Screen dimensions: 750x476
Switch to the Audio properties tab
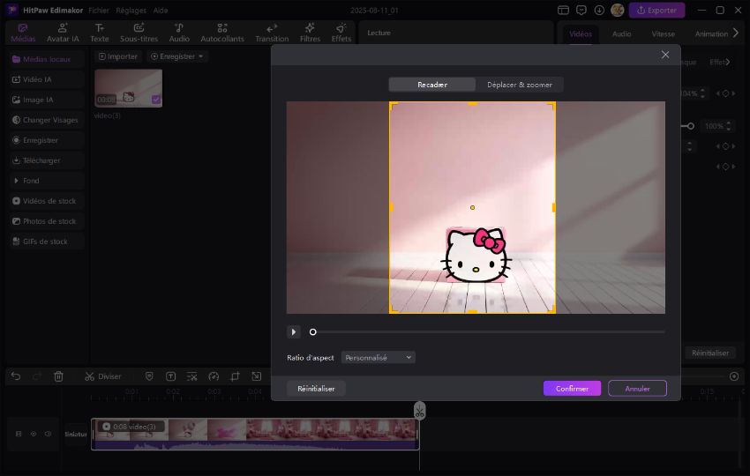pos(621,33)
